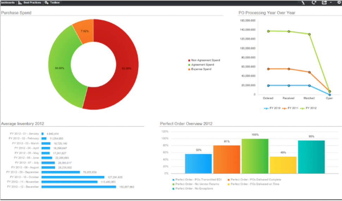Click the Average Inventory 2012 title

pyautogui.click(x=23, y=124)
